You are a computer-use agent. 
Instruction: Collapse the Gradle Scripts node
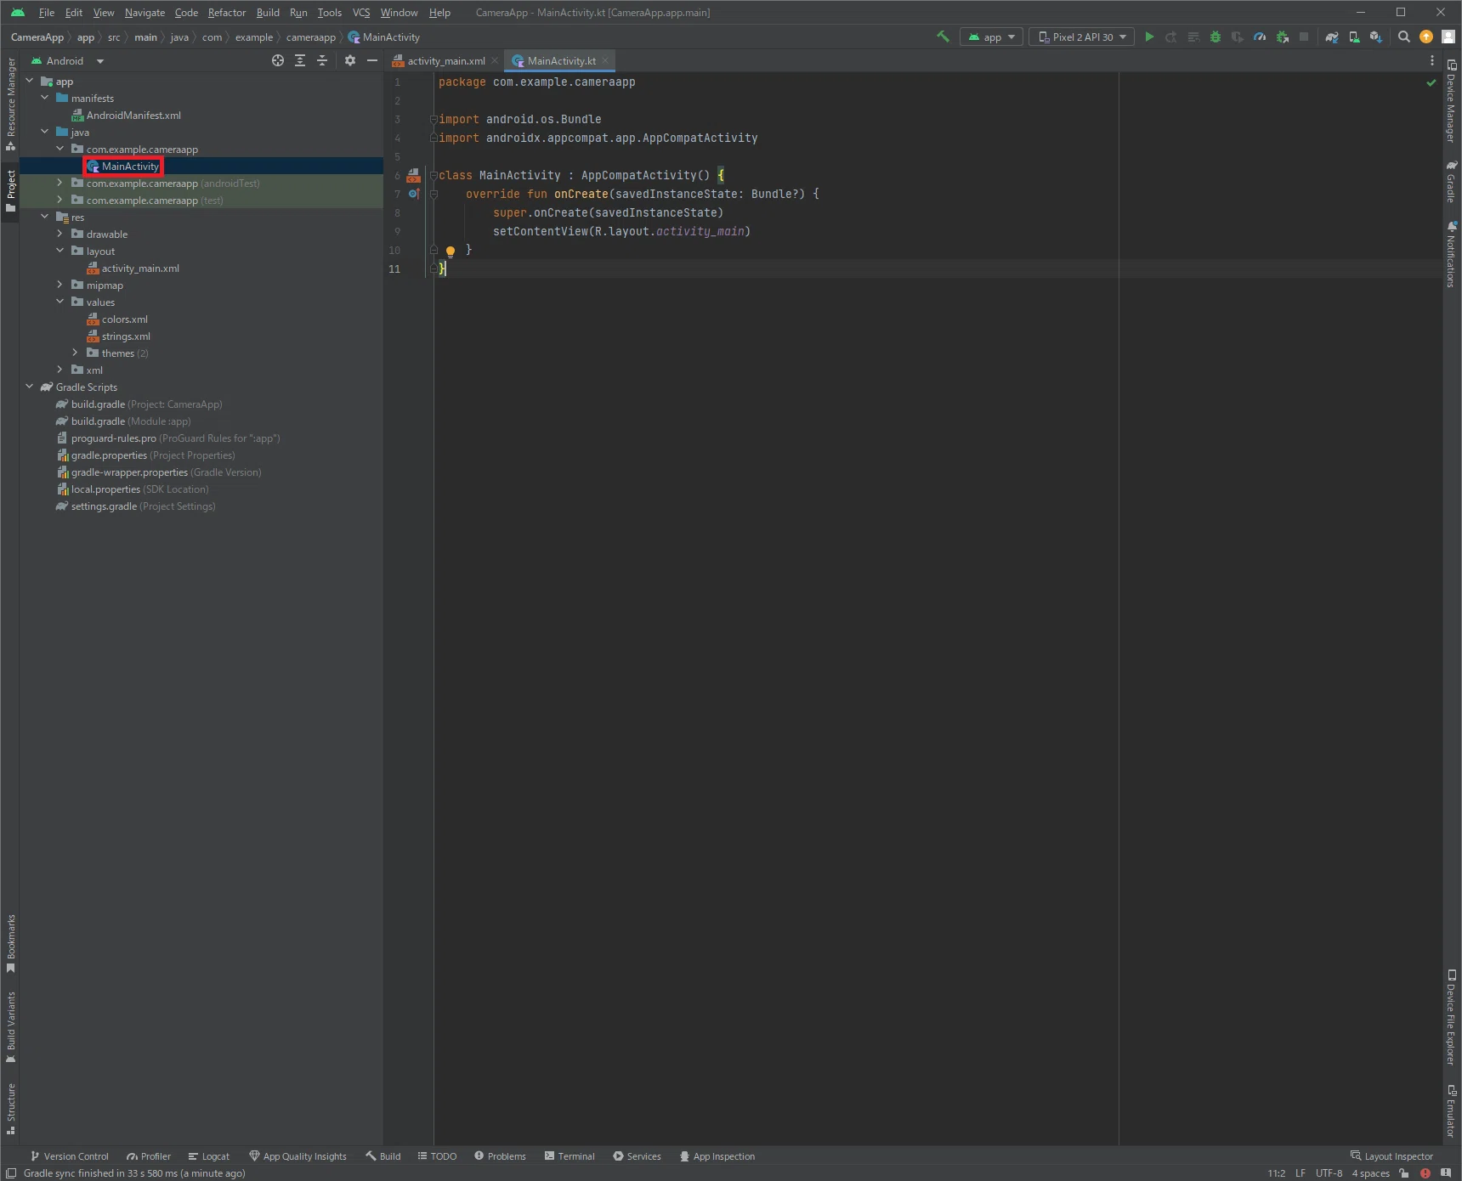pos(29,387)
